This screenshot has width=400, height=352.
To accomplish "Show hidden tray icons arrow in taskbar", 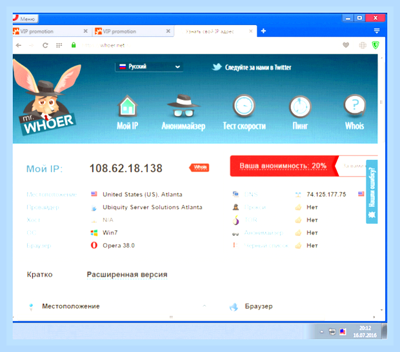I will 322,331.
